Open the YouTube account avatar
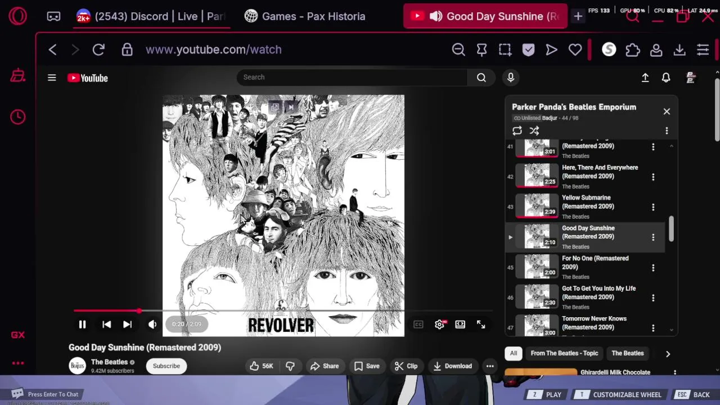Viewport: 720px width, 405px height. click(x=691, y=78)
